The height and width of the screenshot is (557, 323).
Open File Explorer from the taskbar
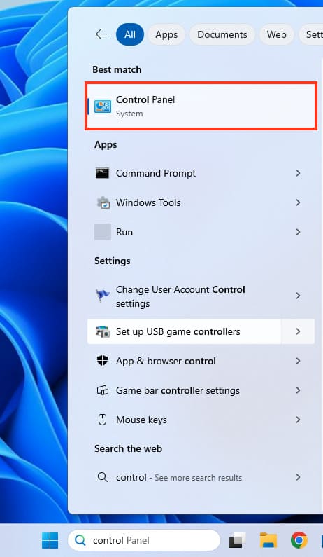pos(268,540)
